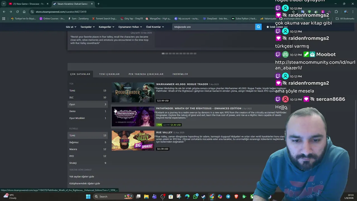Open Online Courses bookmark

[x=52, y=19]
